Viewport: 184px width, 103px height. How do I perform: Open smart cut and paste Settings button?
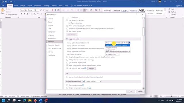[x=91, y=69]
